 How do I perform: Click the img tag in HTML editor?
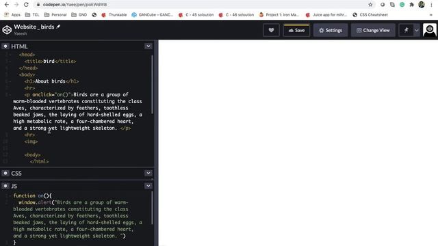(31, 141)
